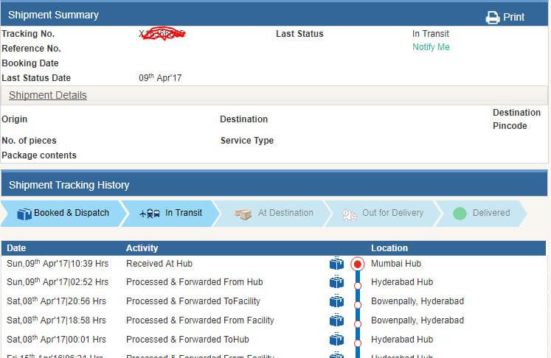Image resolution: width=551 pixels, height=358 pixels.
Task: Click package icon in 18:58 Hrs row
Action: tap(336, 320)
